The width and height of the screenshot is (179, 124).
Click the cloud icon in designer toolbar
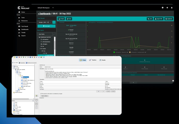click(28, 57)
